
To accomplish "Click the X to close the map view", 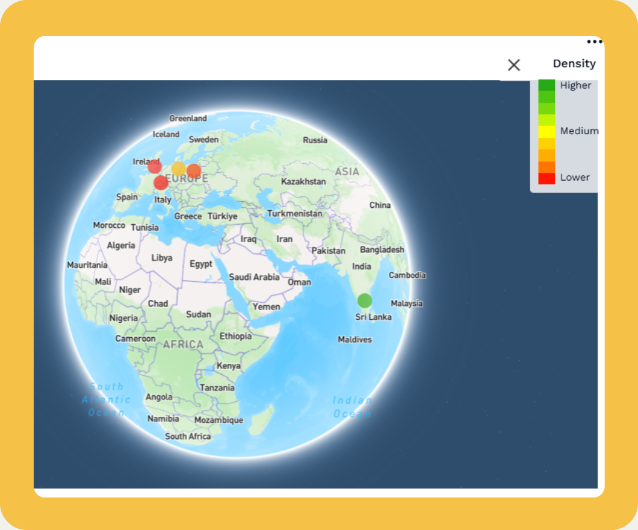I will tap(514, 64).
